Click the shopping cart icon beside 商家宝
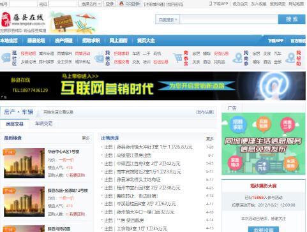The height and width of the screenshot is (232, 307). click(177, 58)
